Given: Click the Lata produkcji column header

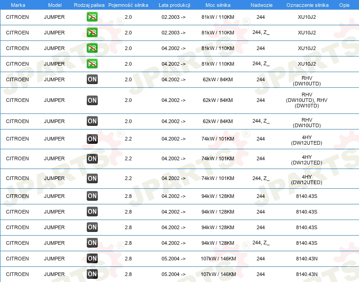Looking at the screenshot, I should [174, 5].
